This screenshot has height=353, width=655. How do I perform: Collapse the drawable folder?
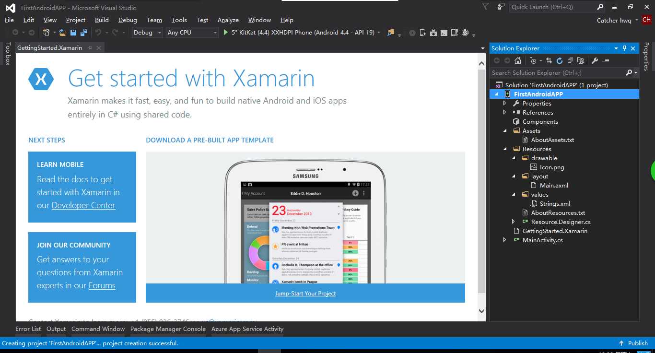(x=513, y=158)
